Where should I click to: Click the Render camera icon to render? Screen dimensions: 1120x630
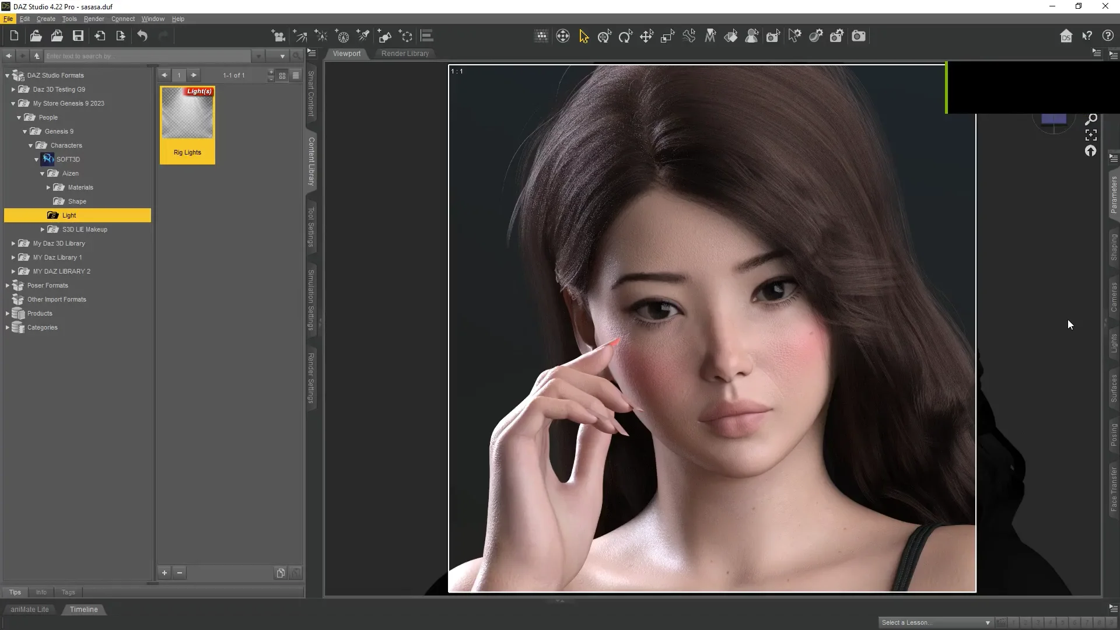click(x=859, y=36)
